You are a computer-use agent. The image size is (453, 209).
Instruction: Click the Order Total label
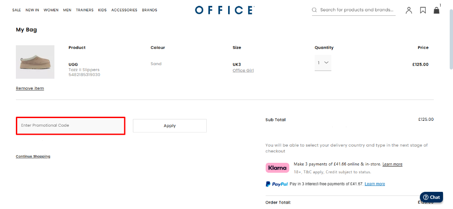(278, 202)
